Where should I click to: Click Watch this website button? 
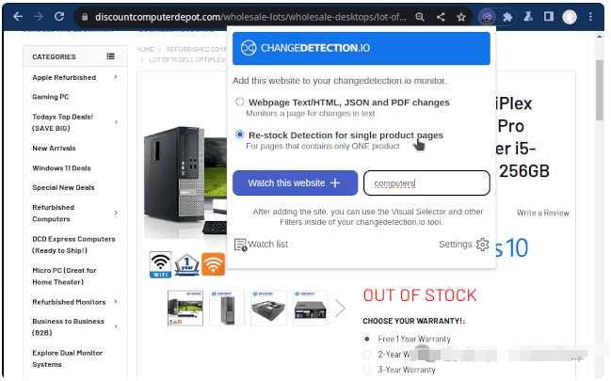click(x=295, y=183)
